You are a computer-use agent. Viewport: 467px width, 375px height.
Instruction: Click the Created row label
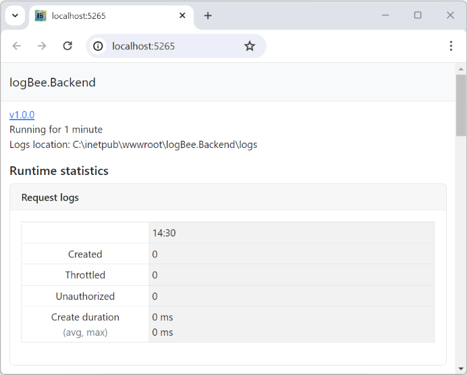[85, 254]
